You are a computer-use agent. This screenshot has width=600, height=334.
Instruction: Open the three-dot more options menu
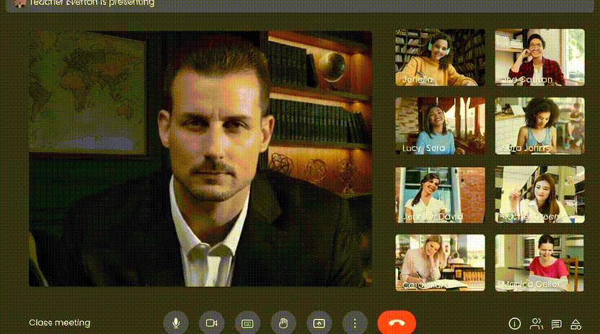click(x=355, y=323)
